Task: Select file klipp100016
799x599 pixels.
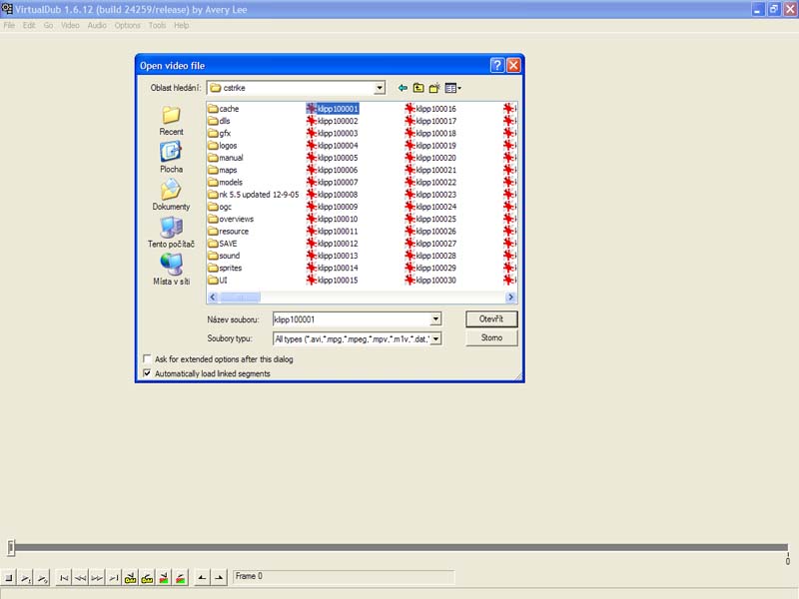Action: (430, 109)
